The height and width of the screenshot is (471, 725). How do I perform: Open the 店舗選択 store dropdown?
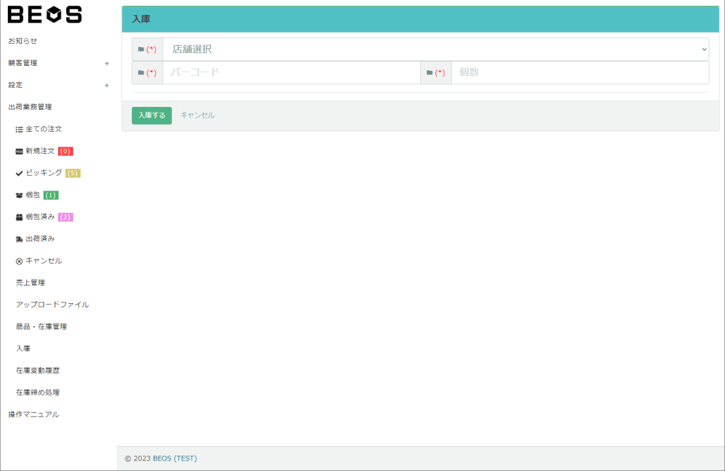(x=435, y=50)
